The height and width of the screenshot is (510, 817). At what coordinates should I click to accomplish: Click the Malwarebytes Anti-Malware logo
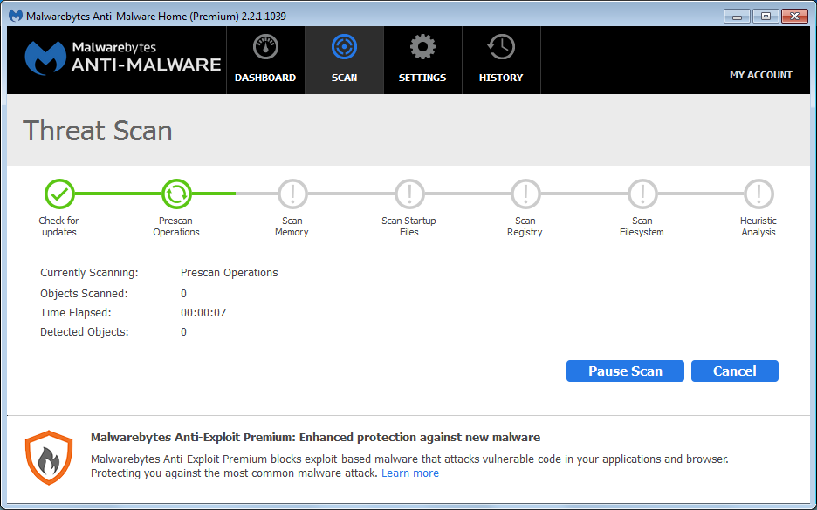click(123, 58)
